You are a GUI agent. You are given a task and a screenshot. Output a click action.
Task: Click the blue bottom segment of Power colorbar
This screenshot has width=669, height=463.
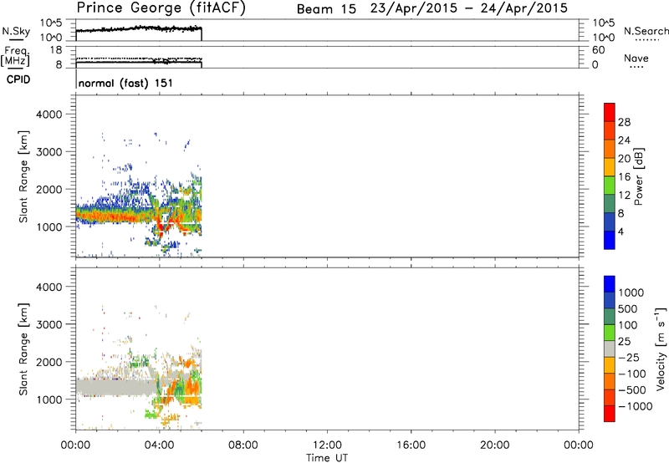coord(610,240)
